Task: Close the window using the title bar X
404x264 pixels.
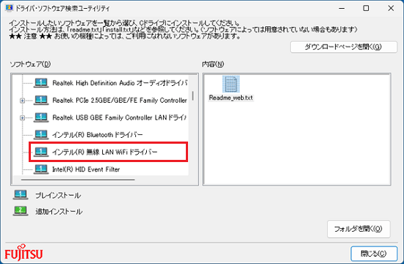Action: 391,8
